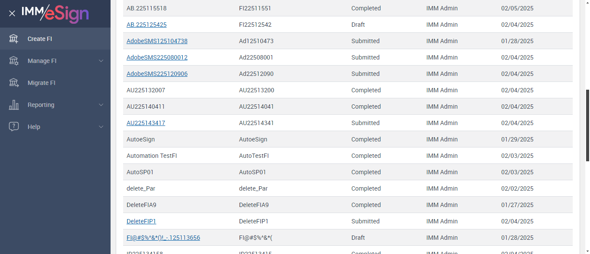Image resolution: width=590 pixels, height=254 pixels.
Task: Open the AdobeSMS225080012 link
Action: pyautogui.click(x=157, y=57)
